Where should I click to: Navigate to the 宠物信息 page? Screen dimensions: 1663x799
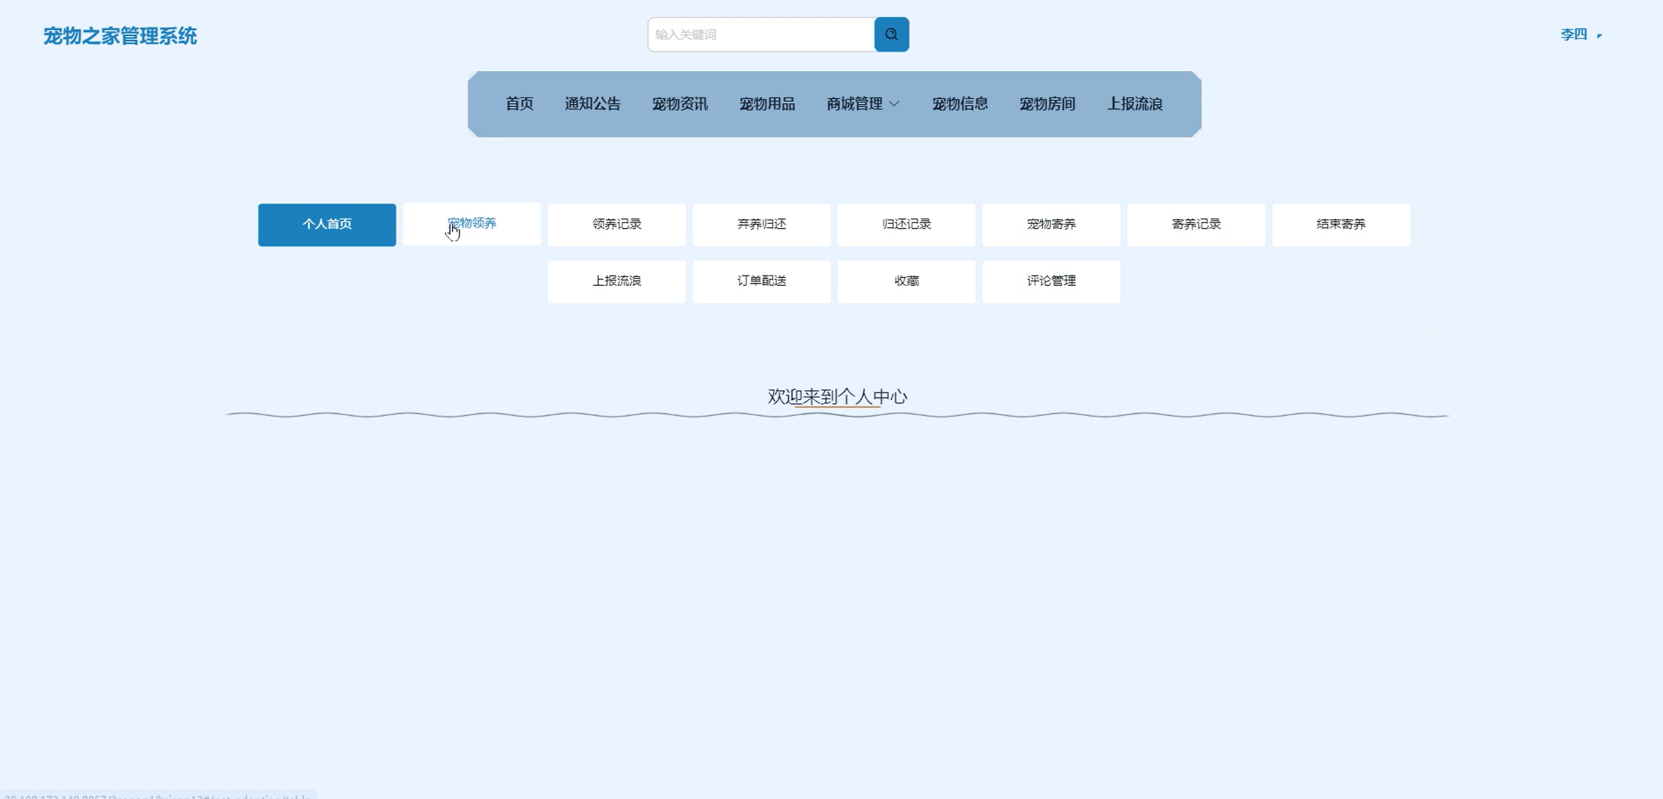[960, 104]
